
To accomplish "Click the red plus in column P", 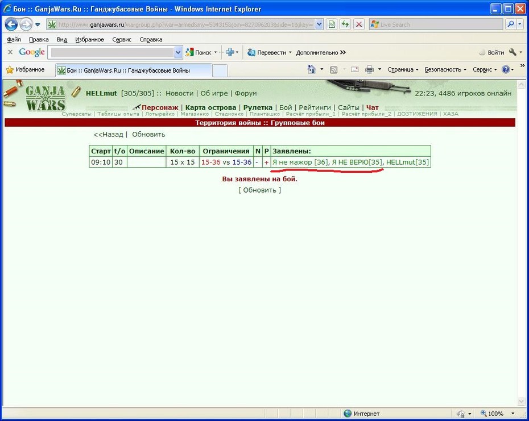I will (266, 162).
